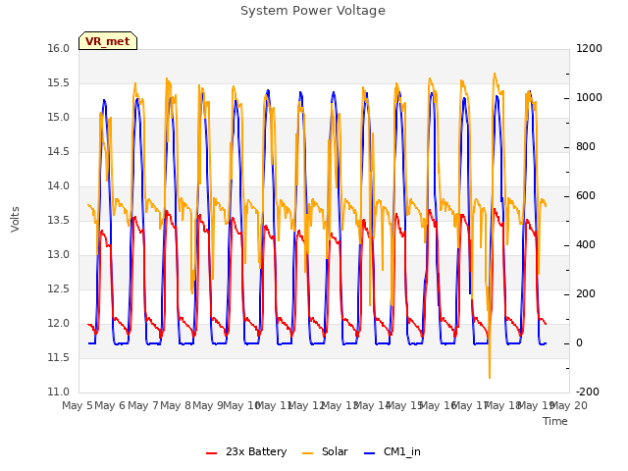Click the System Power Voltage chart title

313,11
